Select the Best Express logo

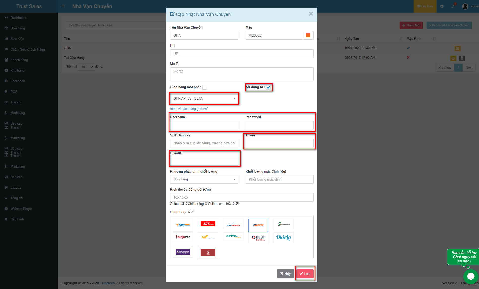[x=258, y=238]
